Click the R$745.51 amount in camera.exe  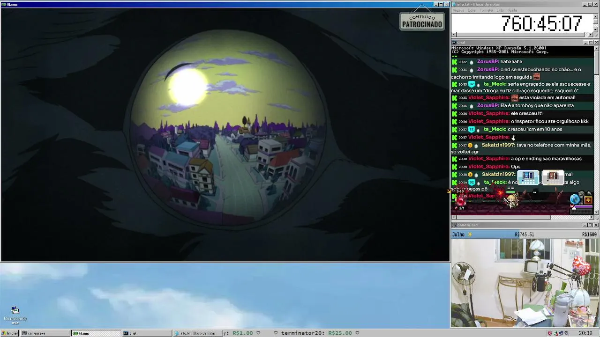click(x=524, y=234)
